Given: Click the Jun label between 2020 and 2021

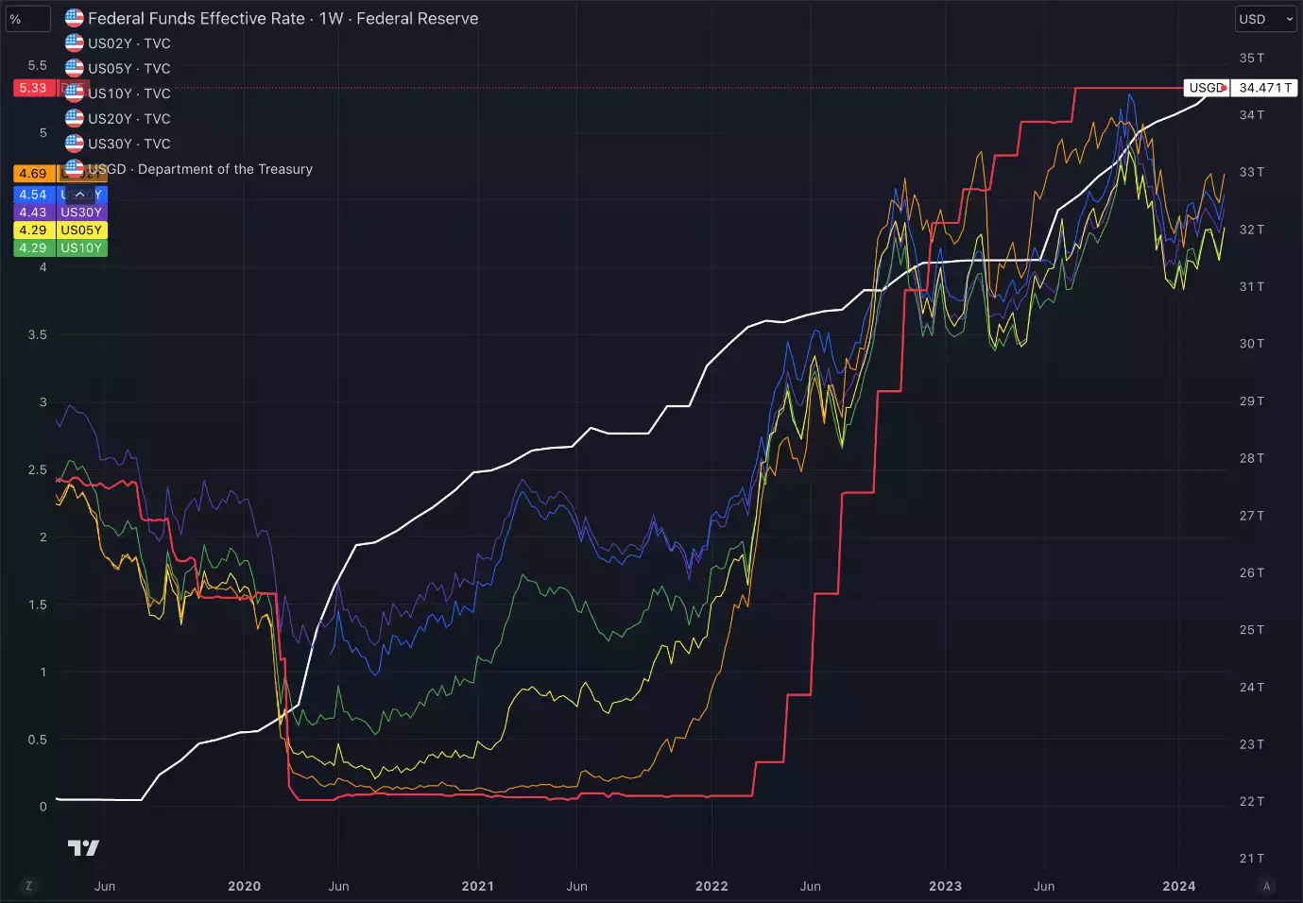Looking at the screenshot, I should 338,886.
